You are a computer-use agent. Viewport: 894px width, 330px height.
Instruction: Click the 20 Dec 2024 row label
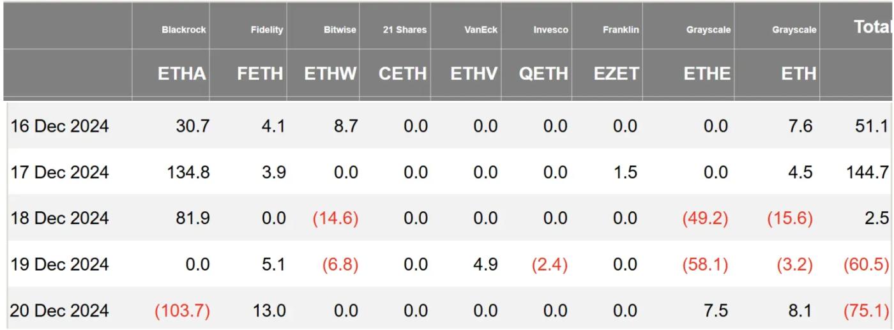(x=59, y=310)
